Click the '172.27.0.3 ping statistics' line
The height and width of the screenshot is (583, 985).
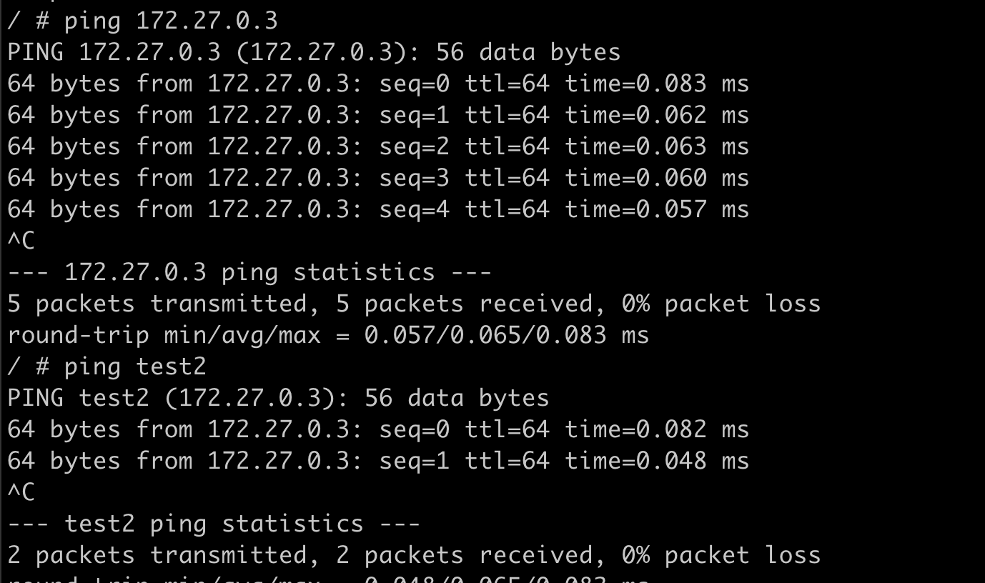coord(249,272)
